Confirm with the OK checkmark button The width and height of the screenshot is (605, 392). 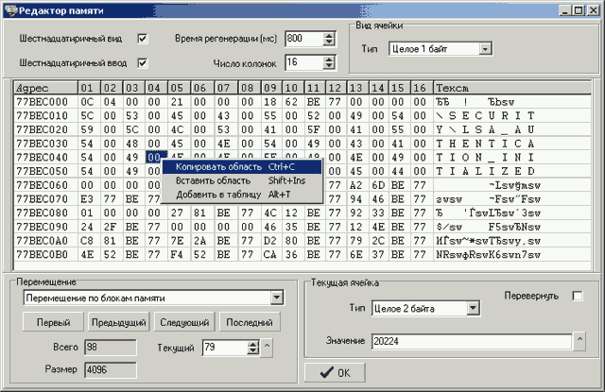click(337, 373)
